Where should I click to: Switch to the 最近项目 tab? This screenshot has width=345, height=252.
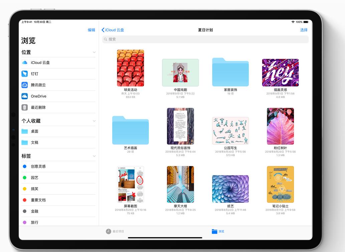pos(115,231)
